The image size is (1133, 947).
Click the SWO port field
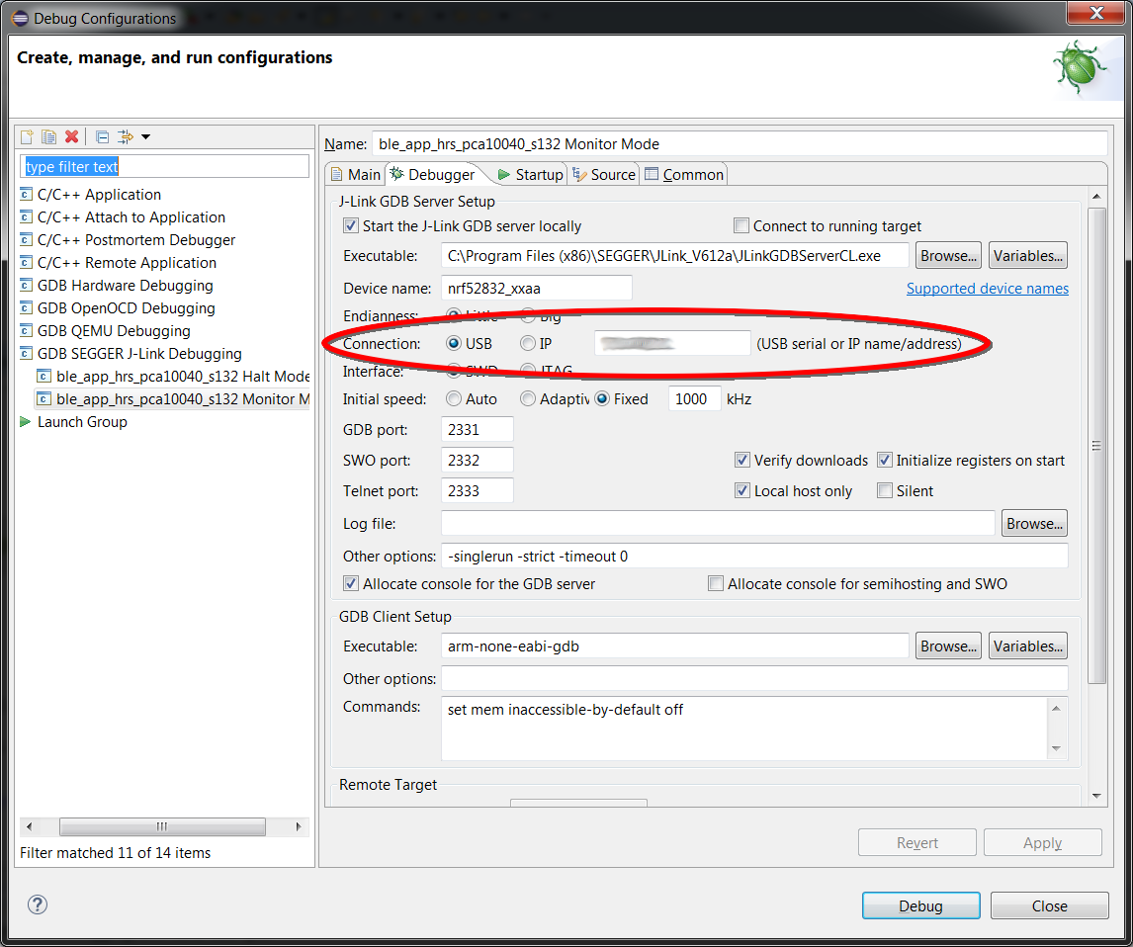pyautogui.click(x=477, y=460)
